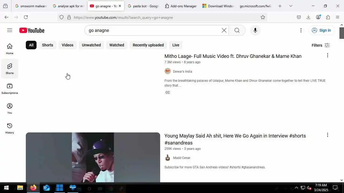Switch to pasta bot Google tab
This screenshot has width=344, height=193.
(143, 6)
